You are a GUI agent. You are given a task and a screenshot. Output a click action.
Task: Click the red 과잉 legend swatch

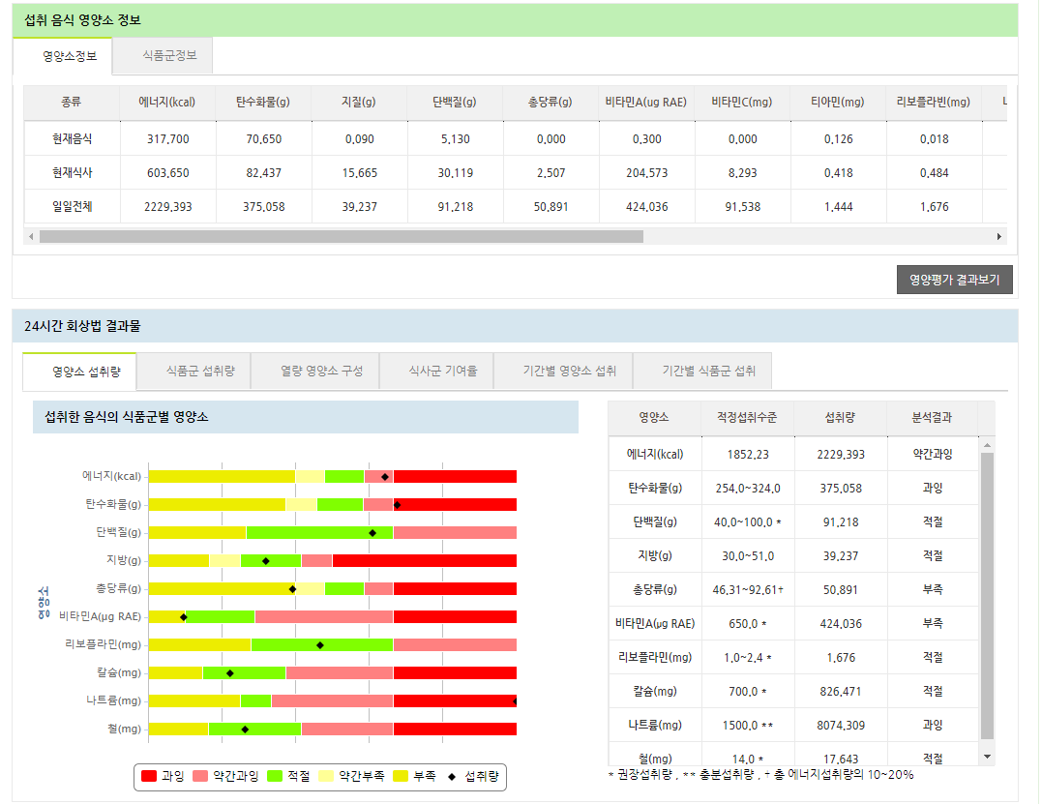[x=148, y=776]
